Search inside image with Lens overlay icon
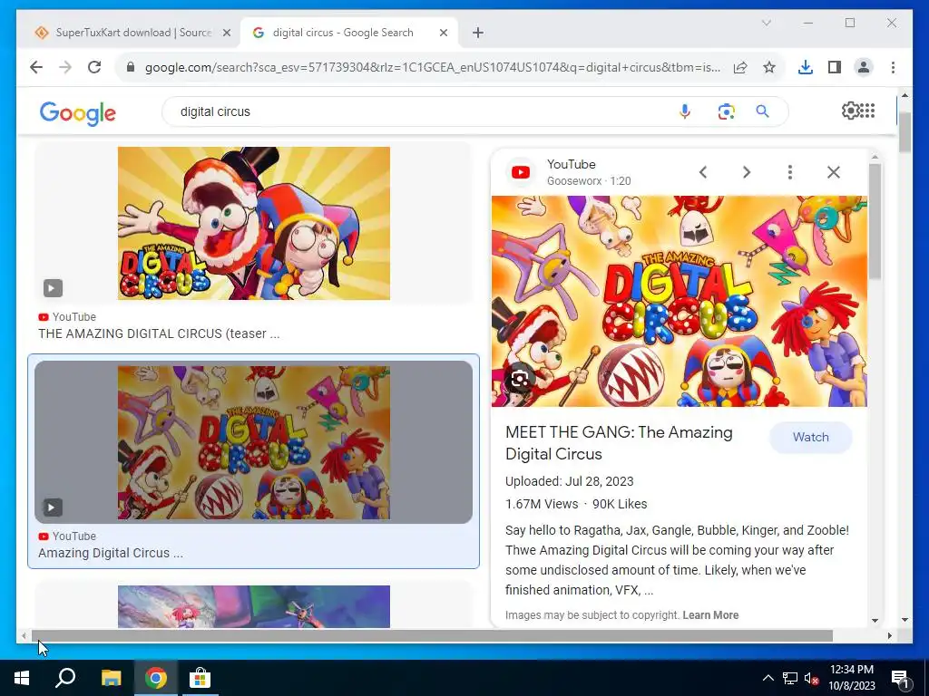 (520, 379)
